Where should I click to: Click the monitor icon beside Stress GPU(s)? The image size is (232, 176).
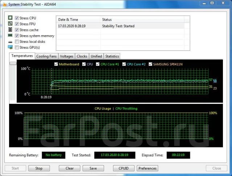[10, 47]
